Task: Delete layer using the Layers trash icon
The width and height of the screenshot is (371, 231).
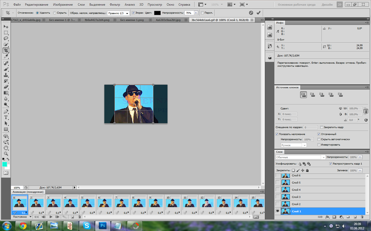Action: [362, 217]
